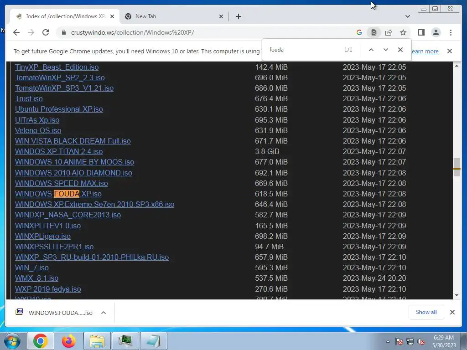This screenshot has width=467, height=350.
Task: Download TomatoWinXP_SP2_2.3.iso
Action: [x=60, y=77]
